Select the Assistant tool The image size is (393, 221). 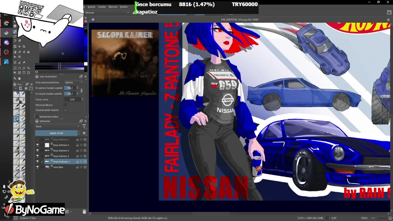[15, 62]
